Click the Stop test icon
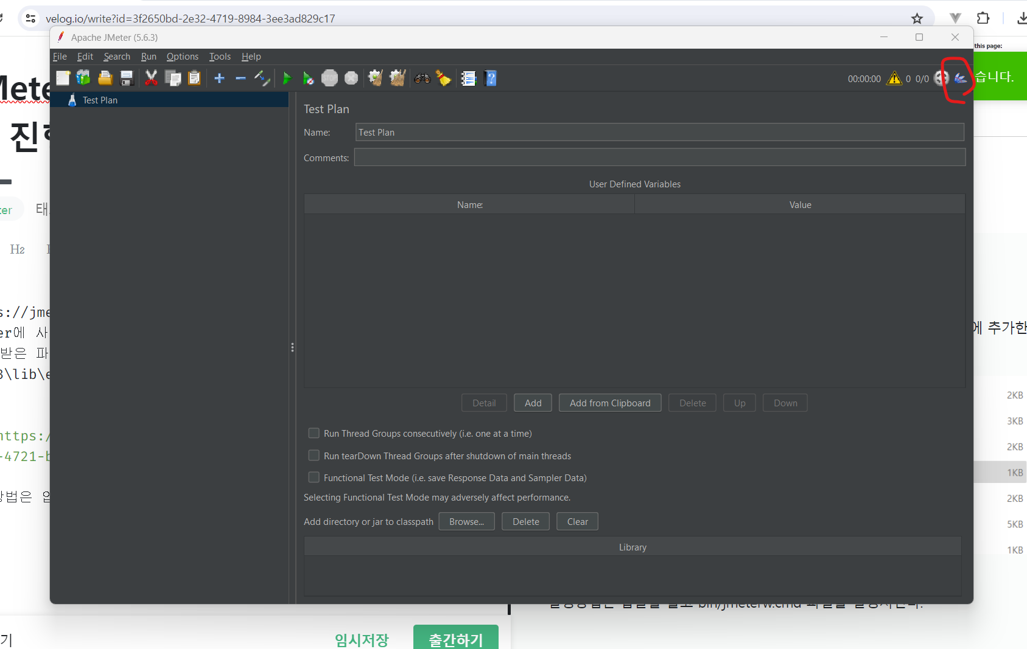1027x649 pixels. [x=329, y=78]
